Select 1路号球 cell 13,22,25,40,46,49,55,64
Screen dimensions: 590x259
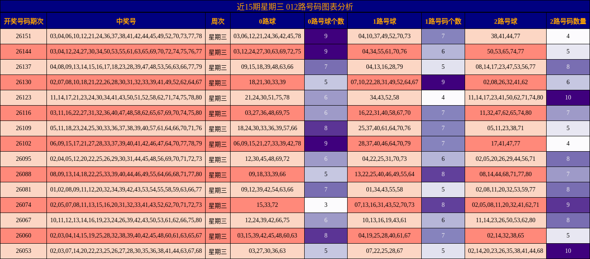[x=384, y=174]
